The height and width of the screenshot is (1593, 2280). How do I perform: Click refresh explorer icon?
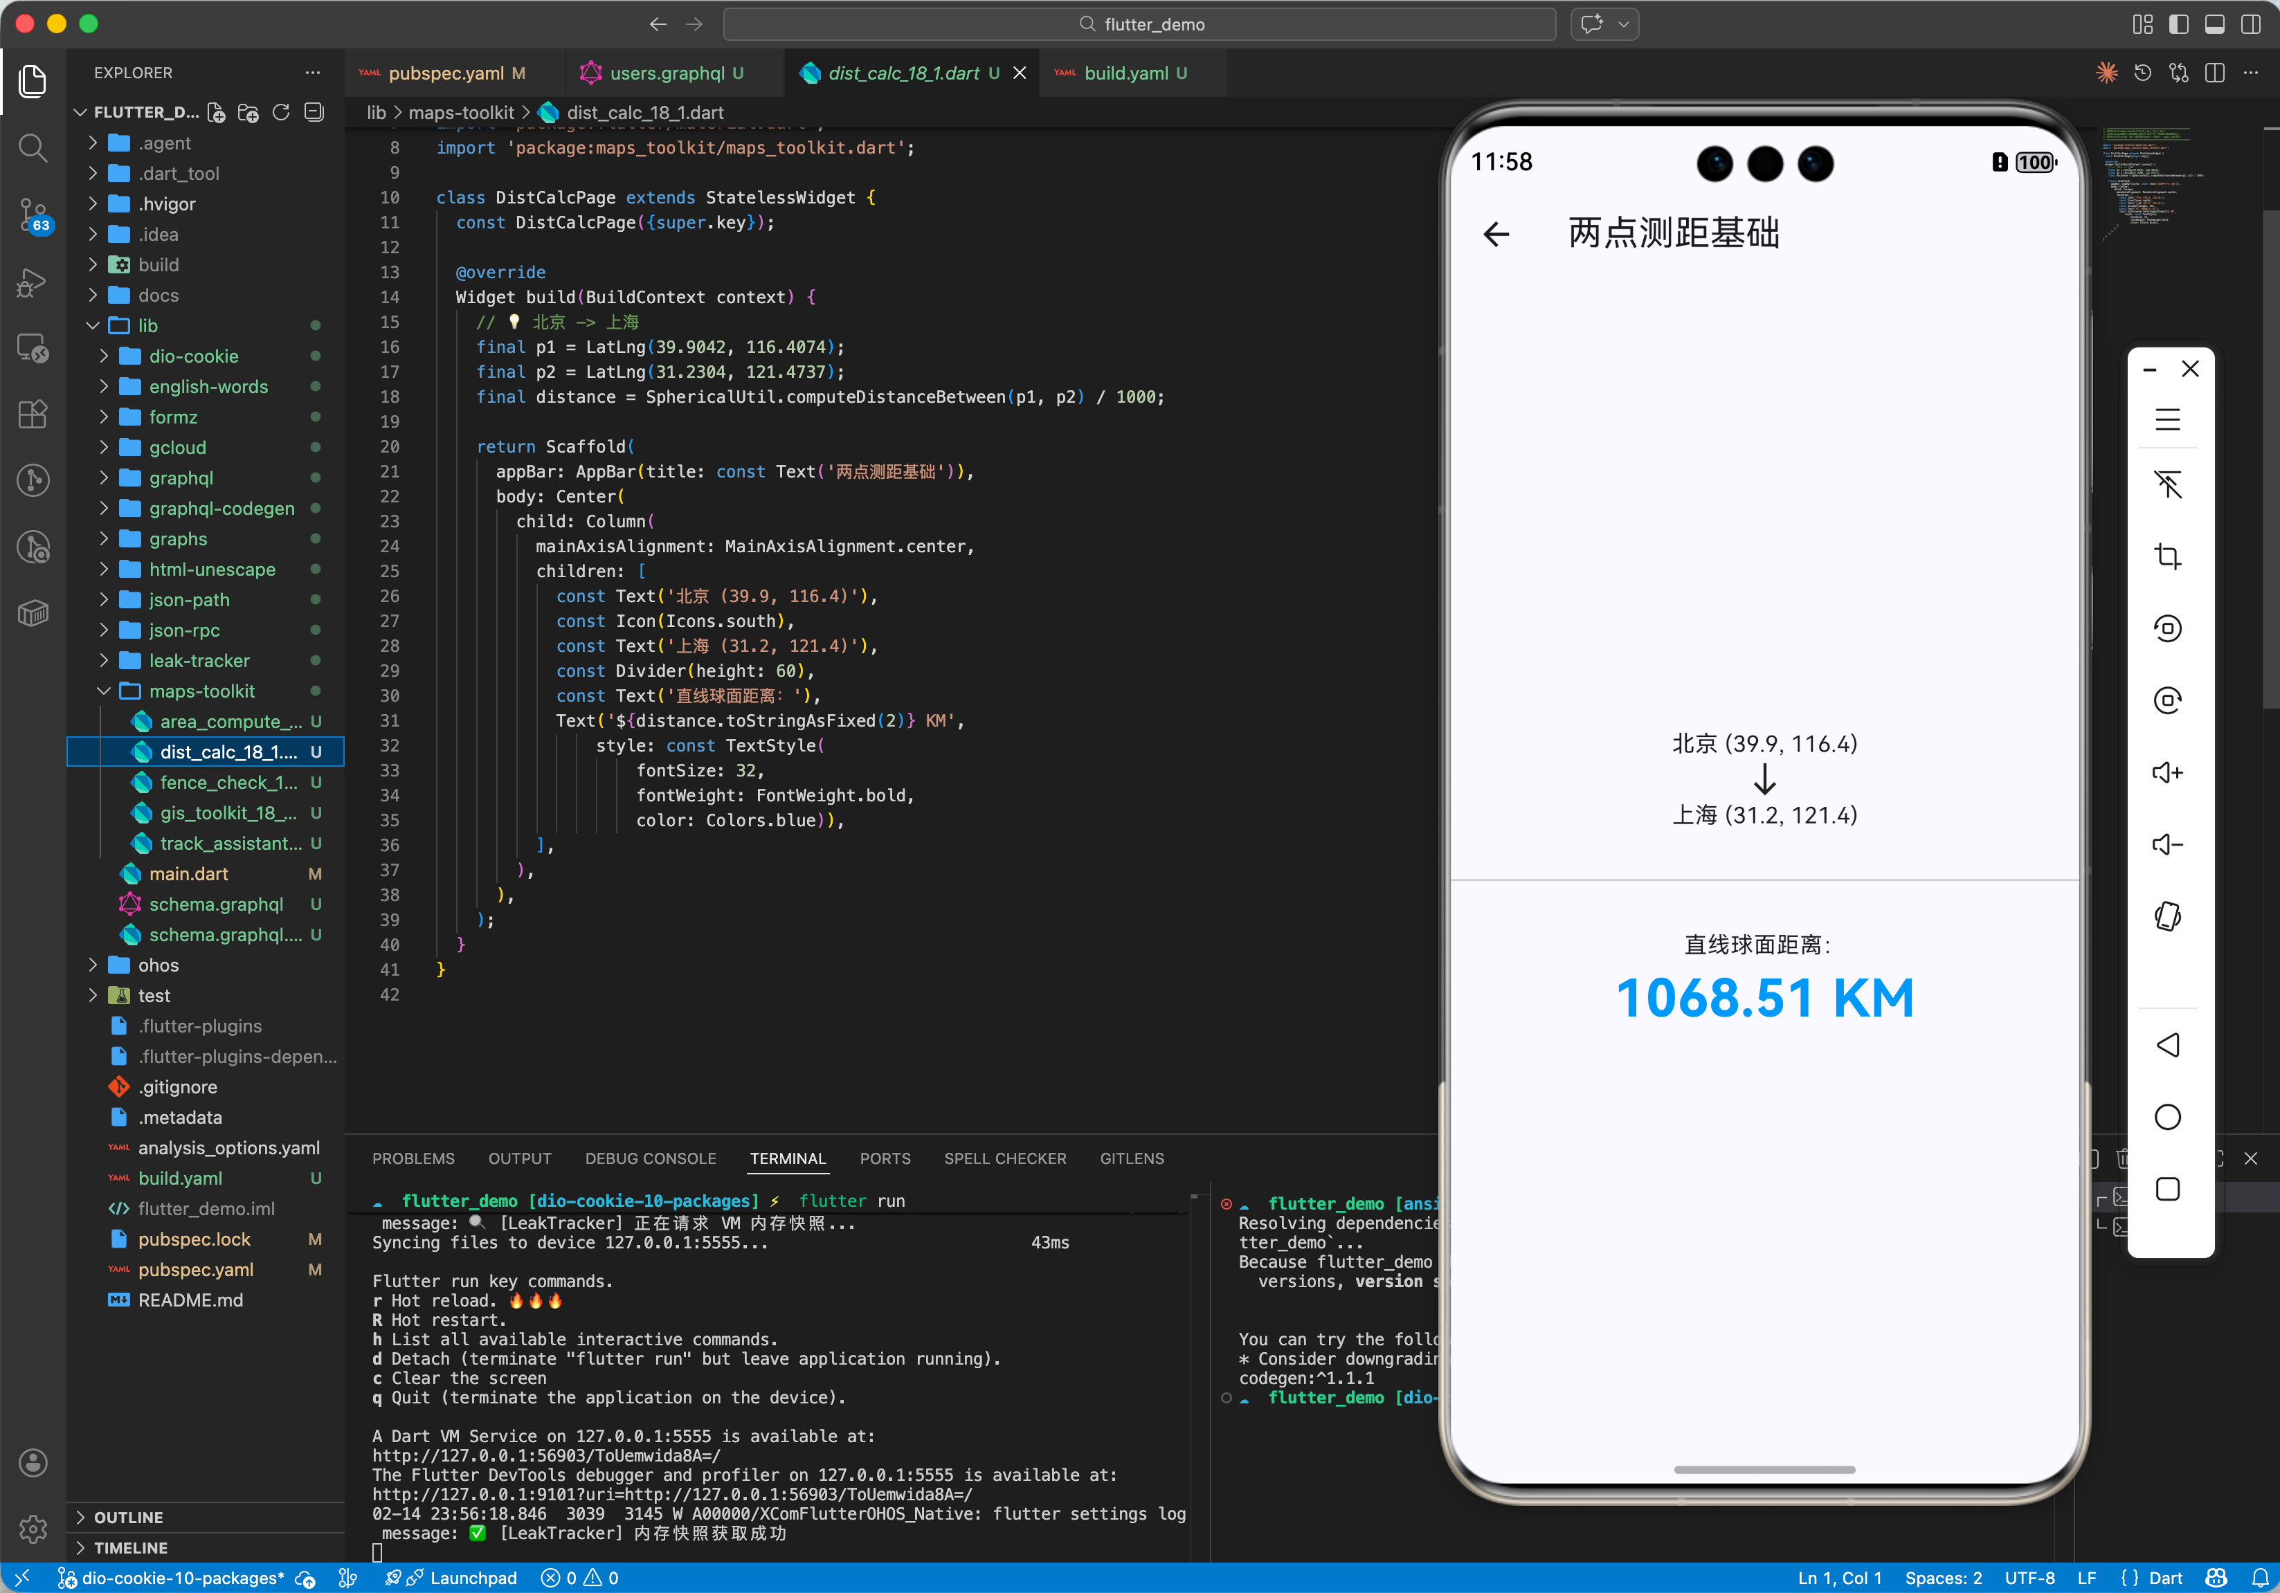coord(281,112)
